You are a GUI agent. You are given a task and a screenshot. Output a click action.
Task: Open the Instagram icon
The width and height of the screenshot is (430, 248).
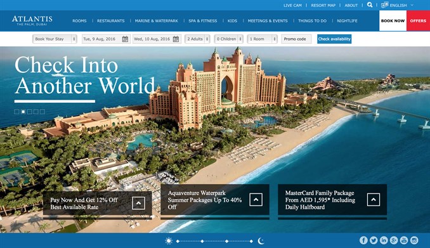(414, 240)
